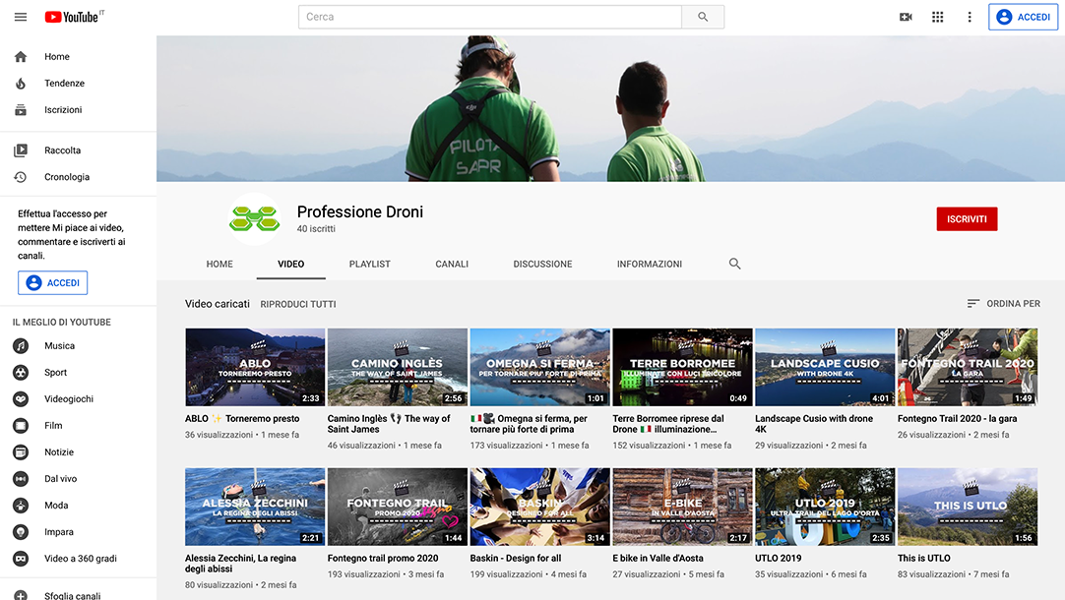Click the UTLO 2019 video title
The height and width of the screenshot is (600, 1065).
coord(779,558)
